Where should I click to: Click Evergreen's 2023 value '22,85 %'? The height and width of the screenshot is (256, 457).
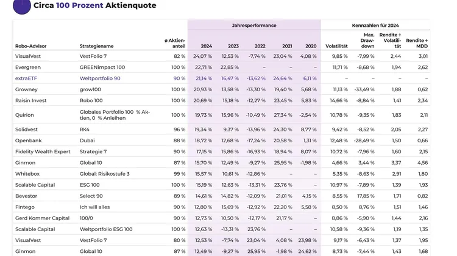tap(229, 67)
